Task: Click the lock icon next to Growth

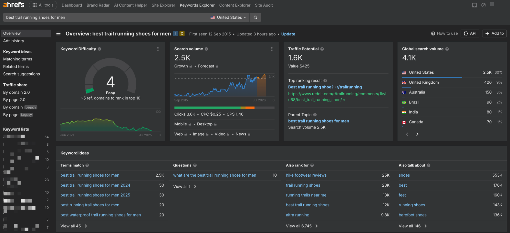Action: (x=191, y=66)
